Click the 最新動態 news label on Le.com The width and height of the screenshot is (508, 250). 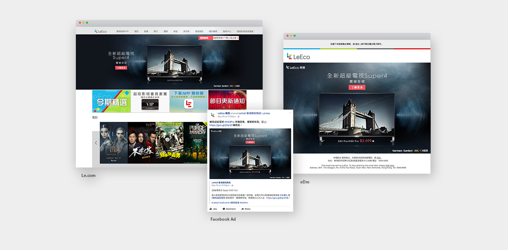tap(205, 38)
